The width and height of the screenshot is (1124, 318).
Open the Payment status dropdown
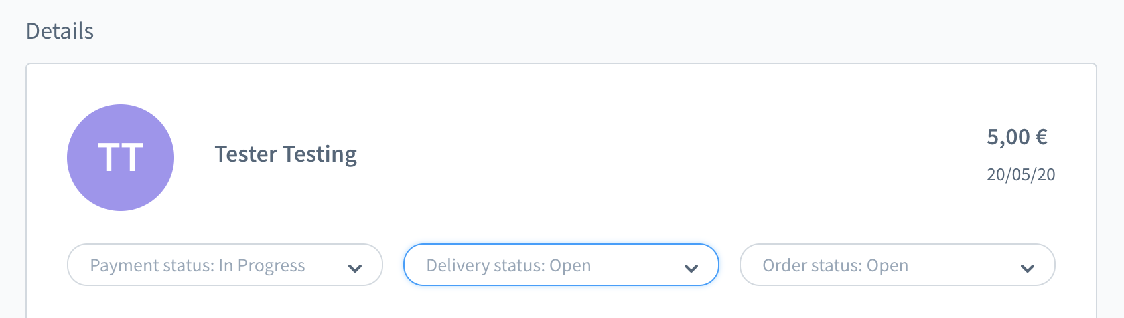pos(224,265)
